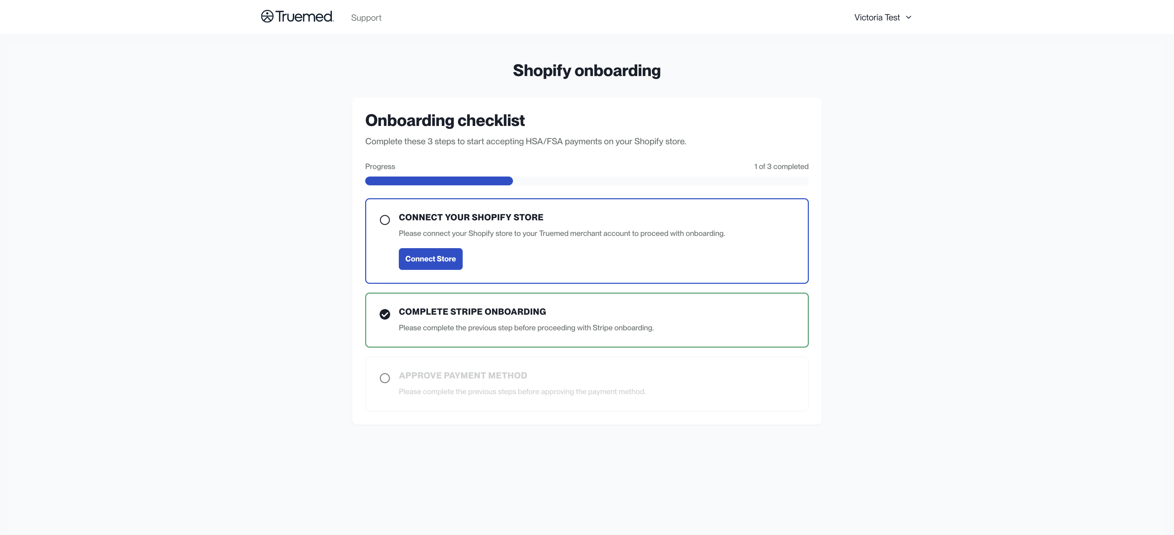This screenshot has height=535, width=1174.
Task: Click the Truemed logo icon
Action: click(x=267, y=16)
